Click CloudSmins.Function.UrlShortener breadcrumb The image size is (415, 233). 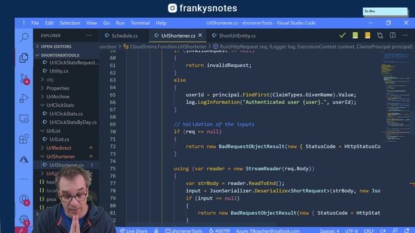[165, 47]
